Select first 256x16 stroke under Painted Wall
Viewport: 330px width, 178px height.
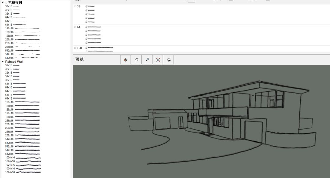[x=22, y=121]
